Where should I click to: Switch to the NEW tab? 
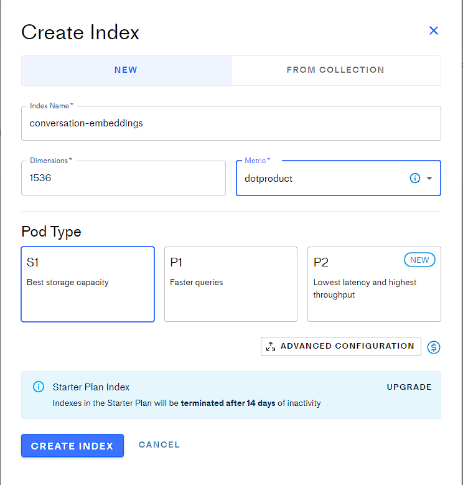[126, 70]
